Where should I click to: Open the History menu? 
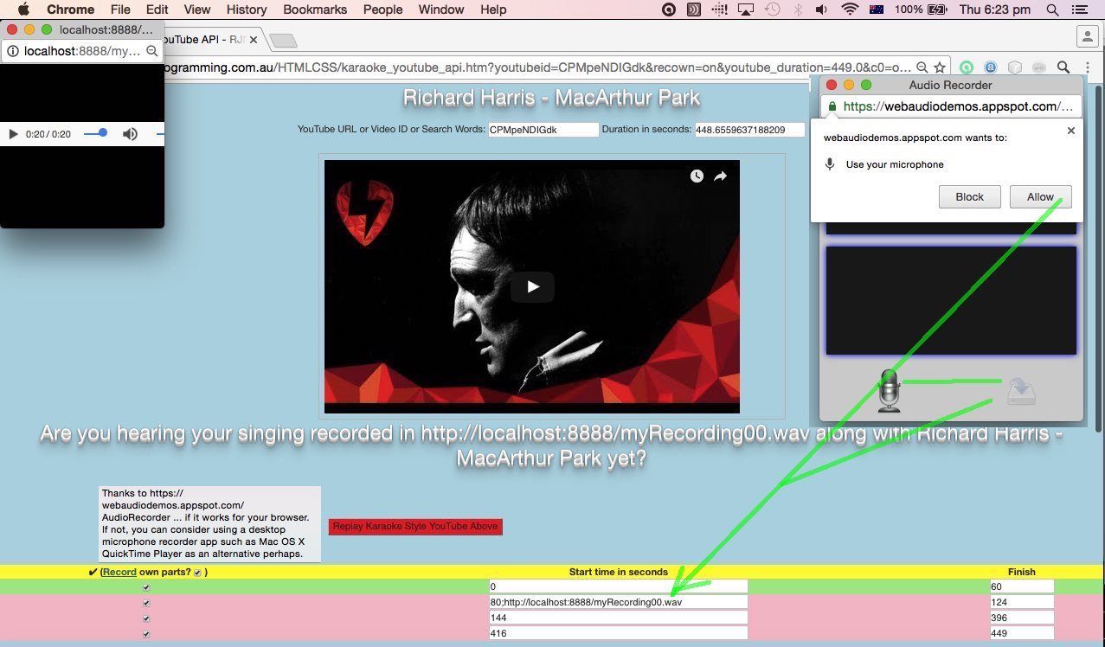tap(247, 10)
